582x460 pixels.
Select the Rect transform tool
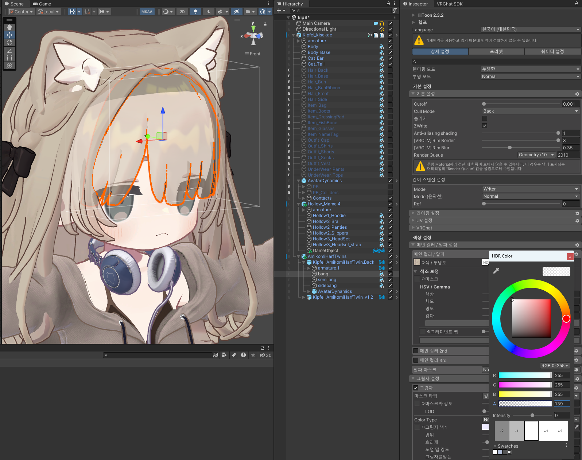tap(9, 58)
